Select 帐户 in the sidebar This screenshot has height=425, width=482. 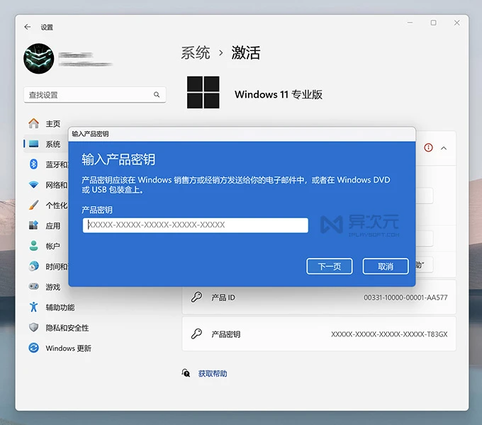point(53,246)
